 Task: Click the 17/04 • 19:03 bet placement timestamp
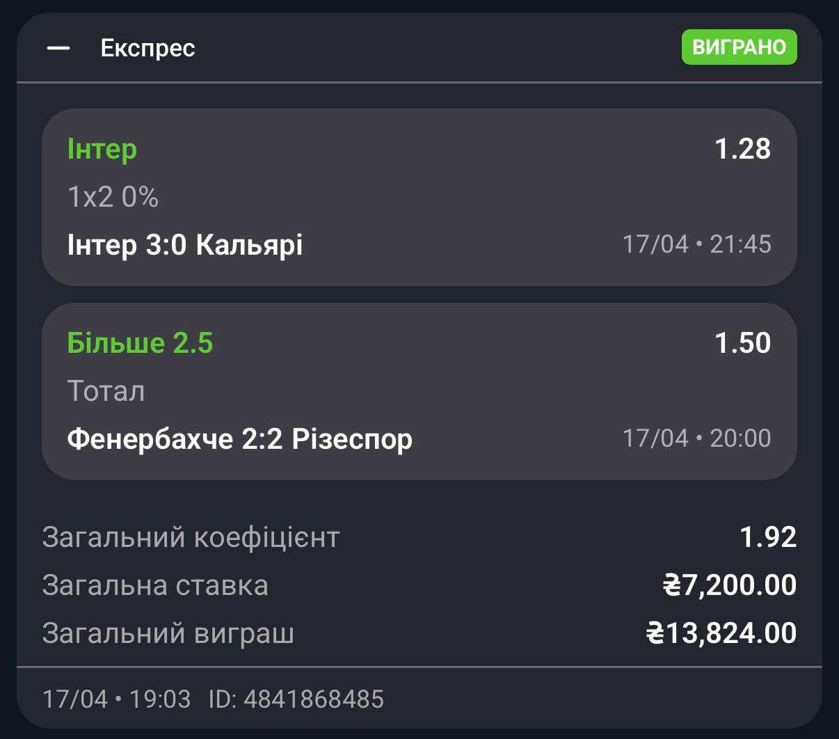116,699
